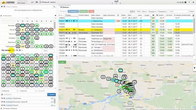This screenshot has width=196, height=110.
Task: Click the Поиск button in orders panel
Action: point(191,11)
